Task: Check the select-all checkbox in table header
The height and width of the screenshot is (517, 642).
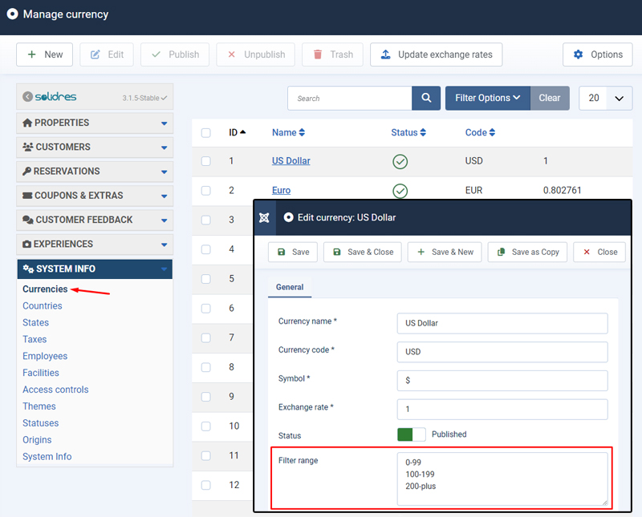Action: point(205,132)
